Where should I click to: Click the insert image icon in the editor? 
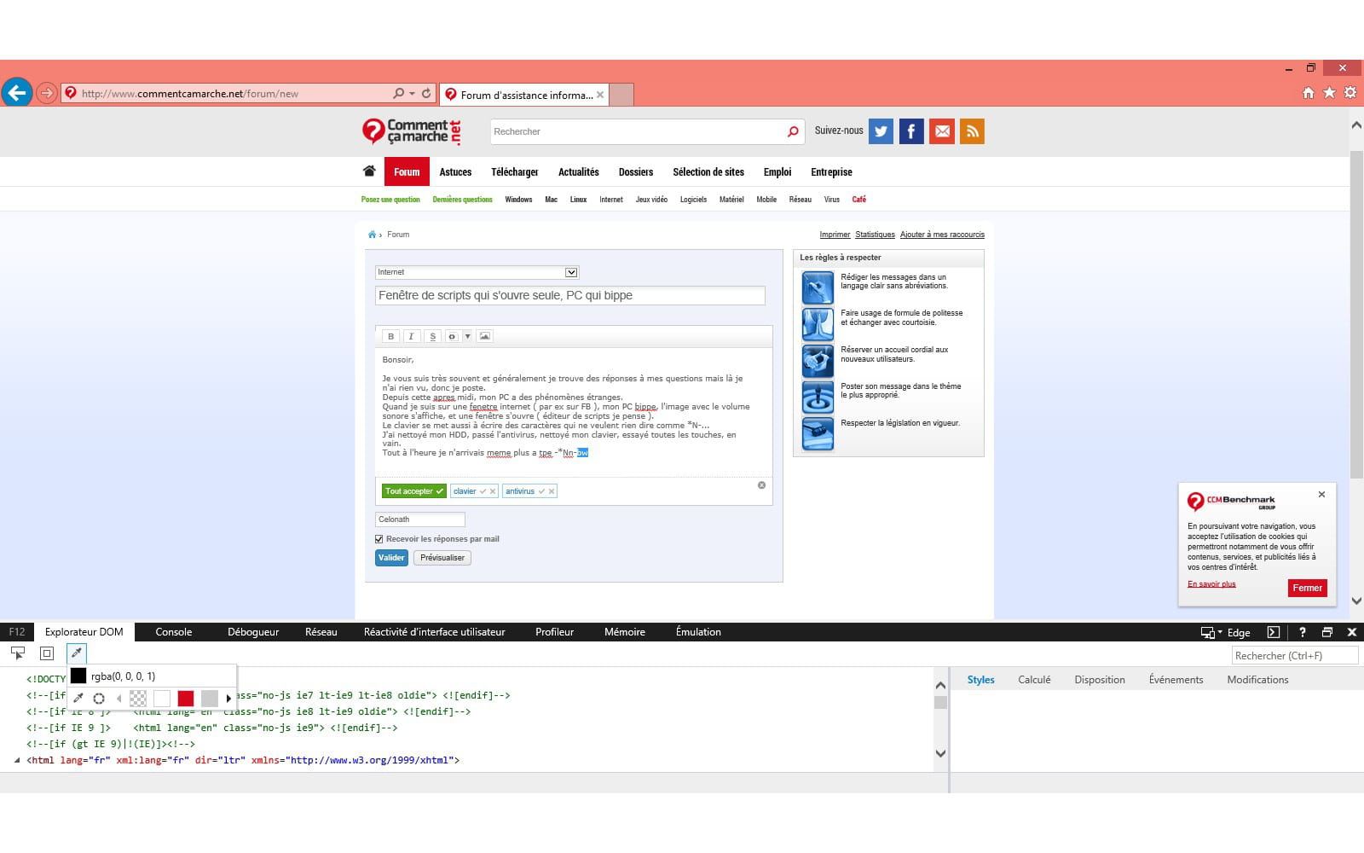(484, 336)
